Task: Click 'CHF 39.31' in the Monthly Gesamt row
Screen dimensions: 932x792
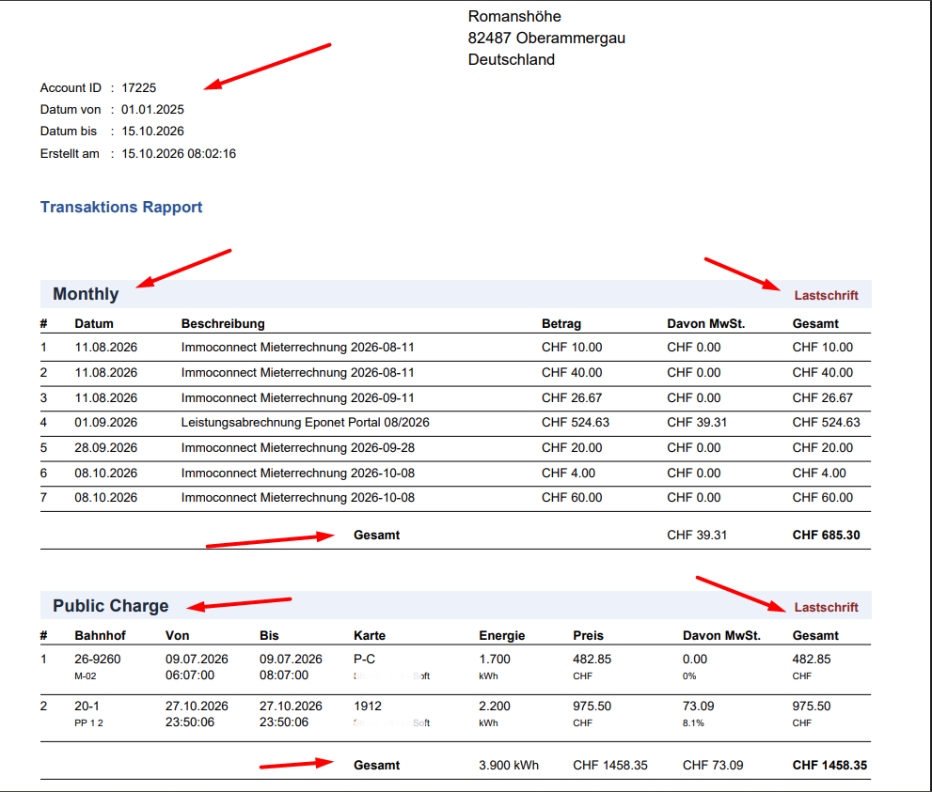Action: coord(697,535)
